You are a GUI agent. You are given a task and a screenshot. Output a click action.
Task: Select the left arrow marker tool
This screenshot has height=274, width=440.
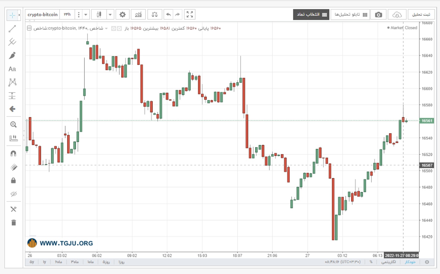(12, 109)
